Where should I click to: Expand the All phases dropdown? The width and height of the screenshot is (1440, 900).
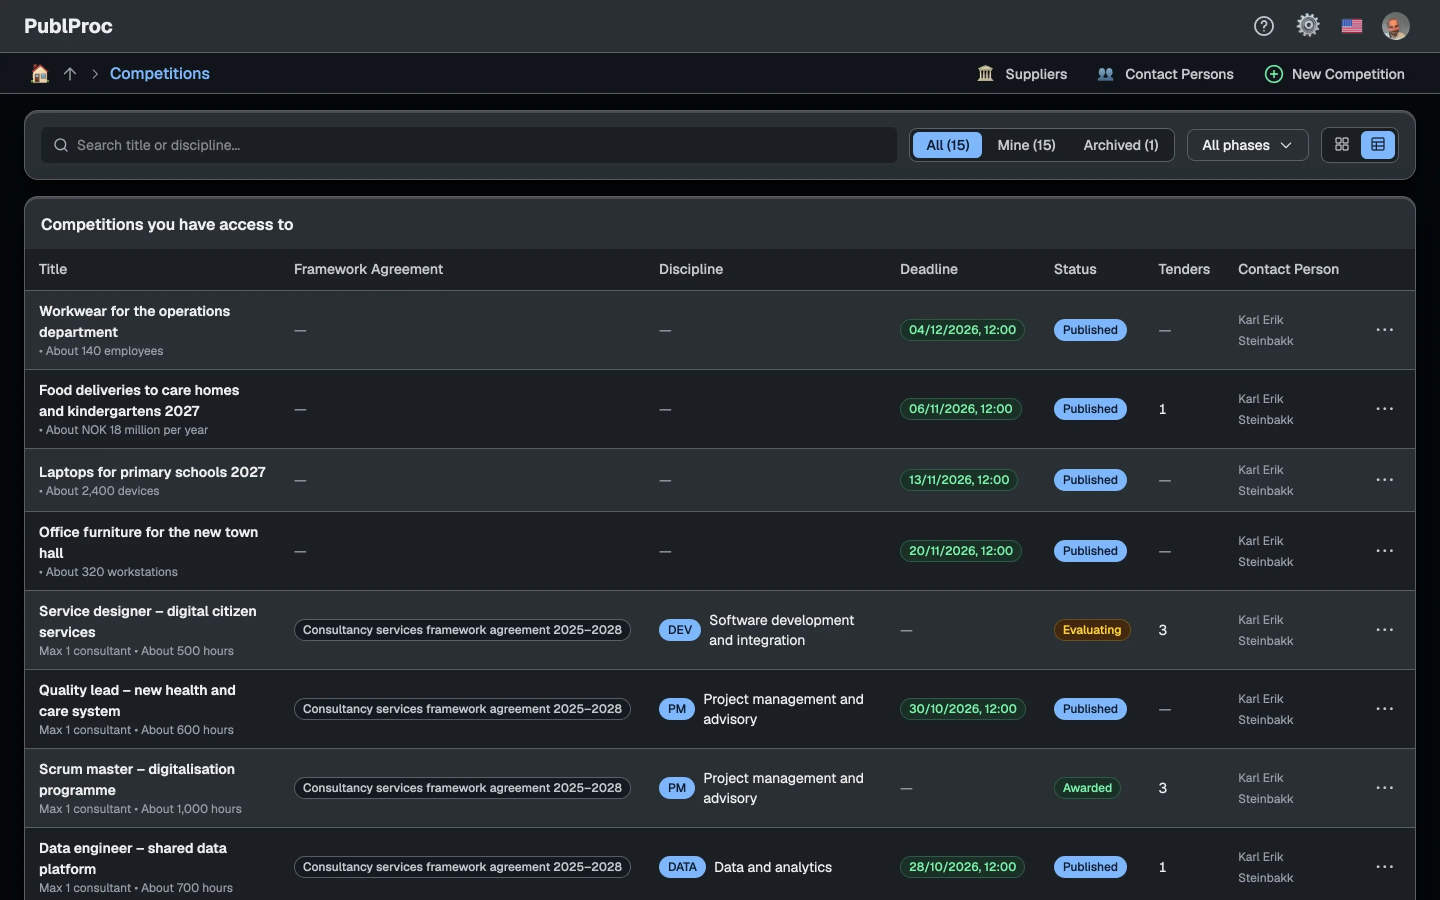coord(1247,145)
